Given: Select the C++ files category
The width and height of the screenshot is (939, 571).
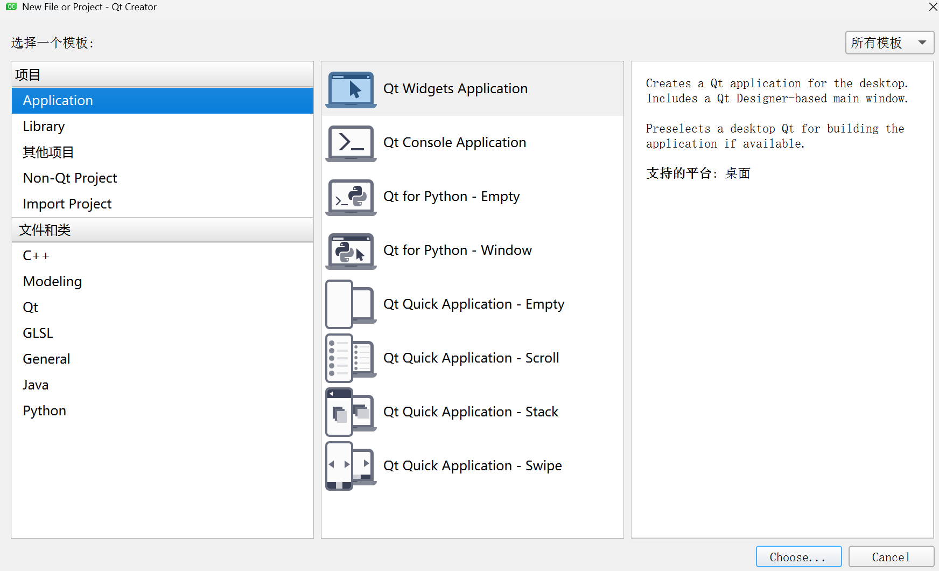Looking at the screenshot, I should pyautogui.click(x=163, y=256).
